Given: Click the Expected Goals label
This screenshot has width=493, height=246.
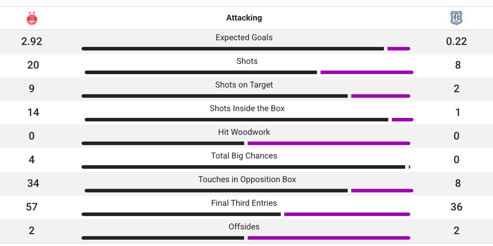Looking at the screenshot, I should 244,38.
